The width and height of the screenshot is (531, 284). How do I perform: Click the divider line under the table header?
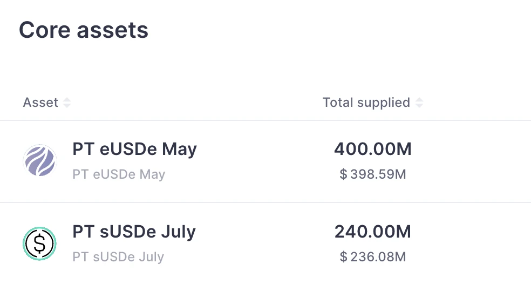point(265,120)
